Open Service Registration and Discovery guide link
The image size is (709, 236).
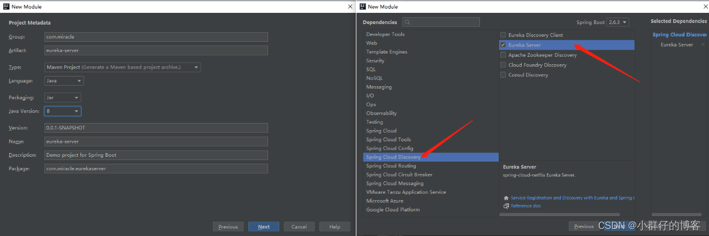point(573,198)
